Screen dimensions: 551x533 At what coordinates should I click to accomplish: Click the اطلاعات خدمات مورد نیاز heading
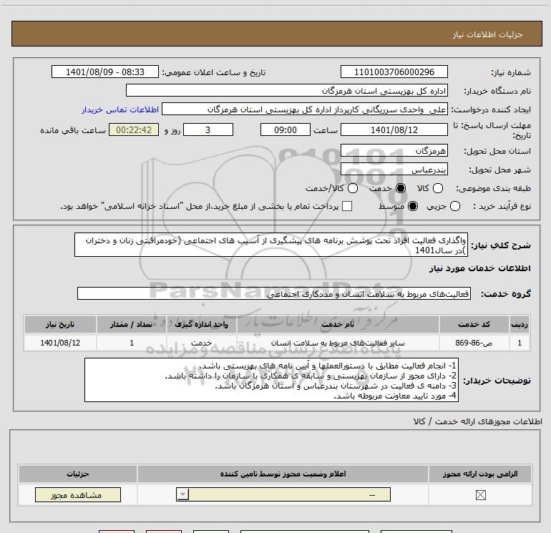point(480,268)
